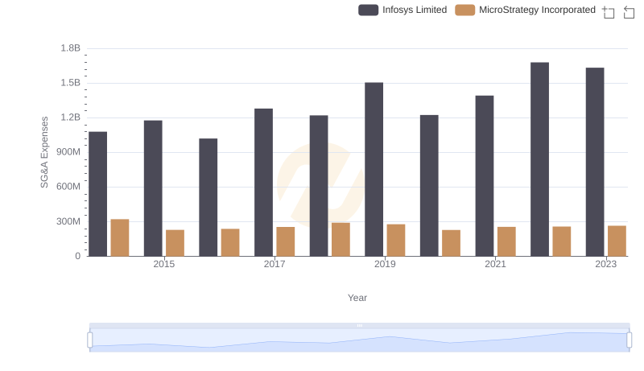Click the first Infosys bar for 2014
This screenshot has width=644, height=371.
pyautogui.click(x=97, y=194)
